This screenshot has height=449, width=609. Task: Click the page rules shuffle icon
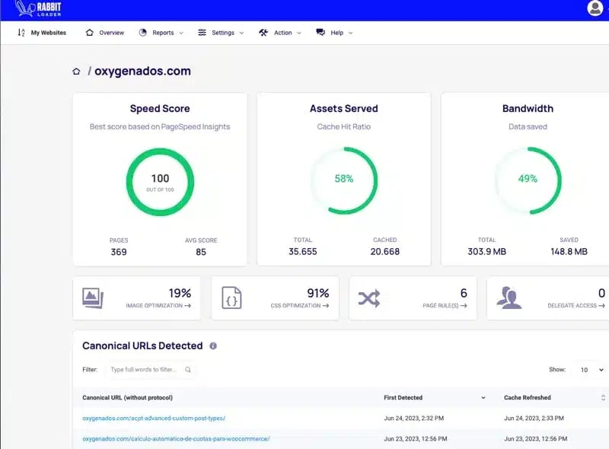click(369, 298)
